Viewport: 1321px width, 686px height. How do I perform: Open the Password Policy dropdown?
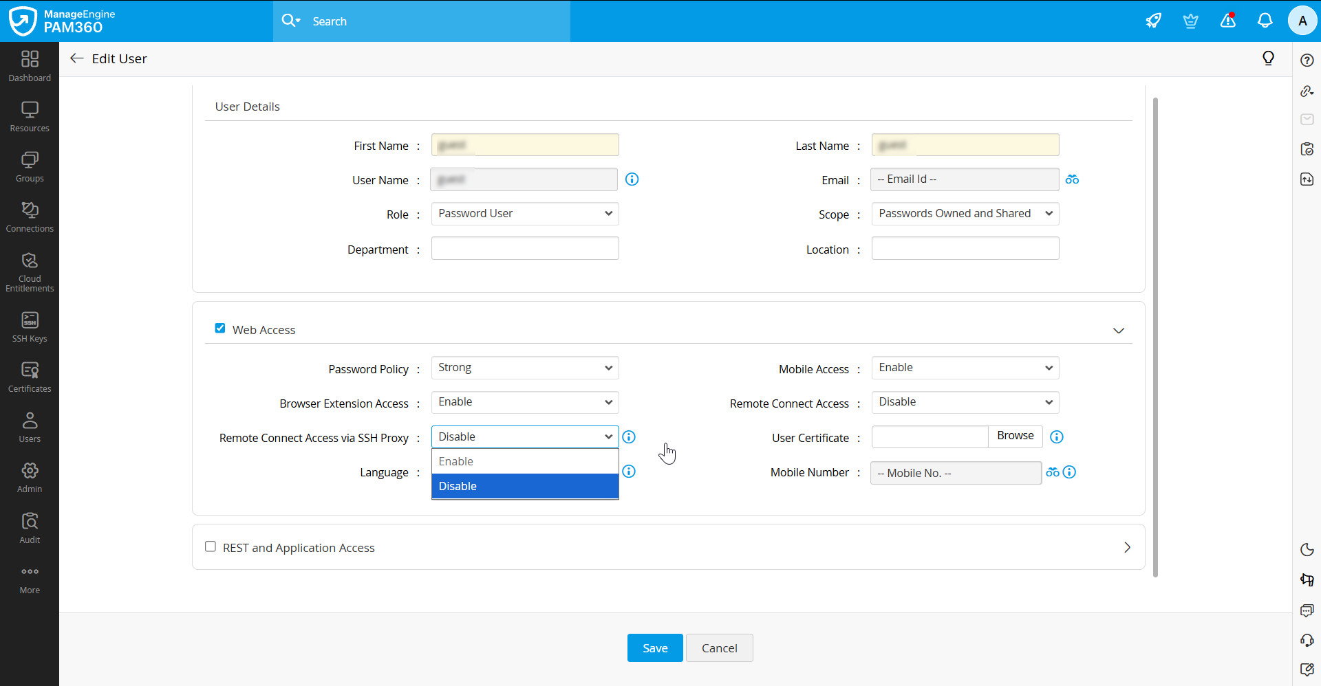click(525, 368)
